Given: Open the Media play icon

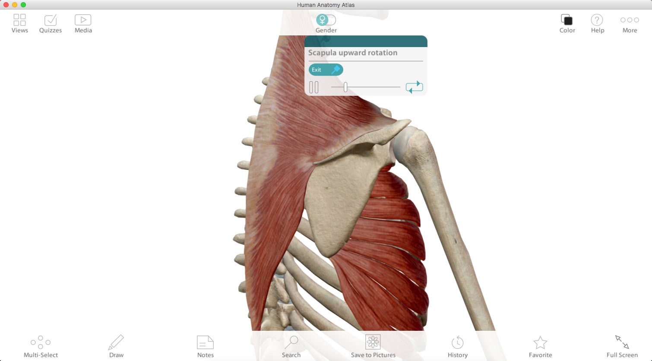Looking at the screenshot, I should (x=83, y=20).
